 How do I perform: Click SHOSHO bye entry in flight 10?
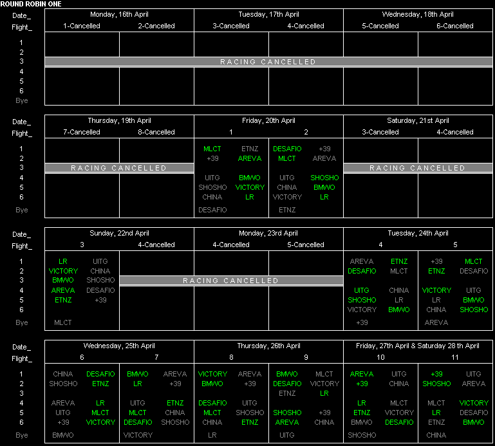tap(362, 435)
